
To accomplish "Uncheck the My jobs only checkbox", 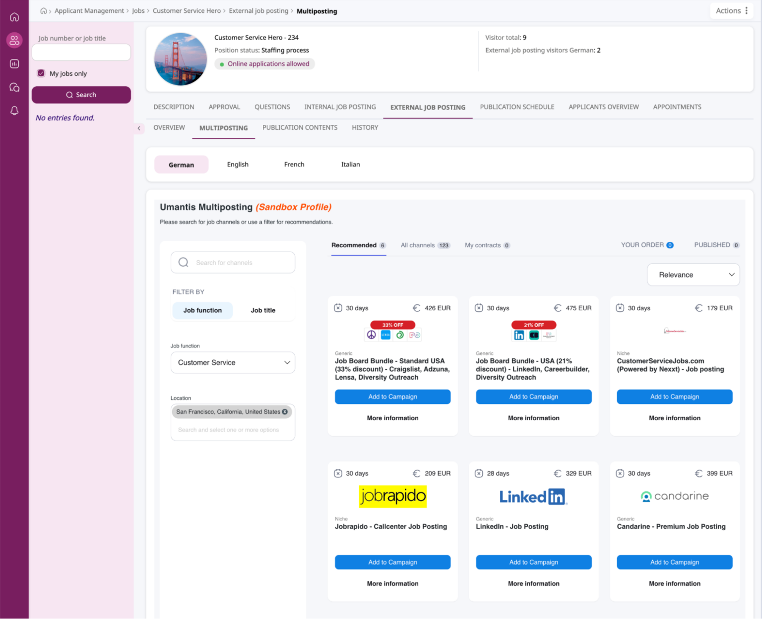I will point(41,73).
